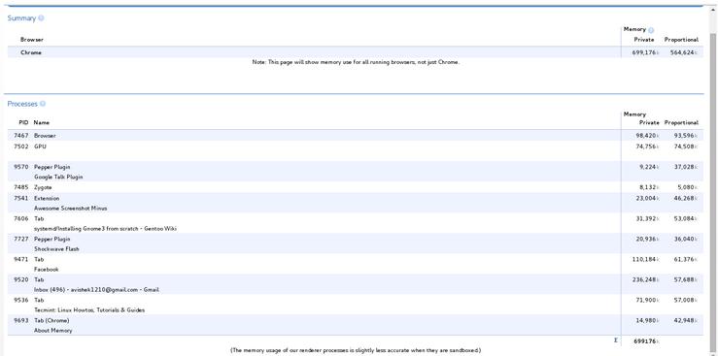Click the Proportional column header in Processes table
This screenshot has height=356, width=718.
point(681,122)
